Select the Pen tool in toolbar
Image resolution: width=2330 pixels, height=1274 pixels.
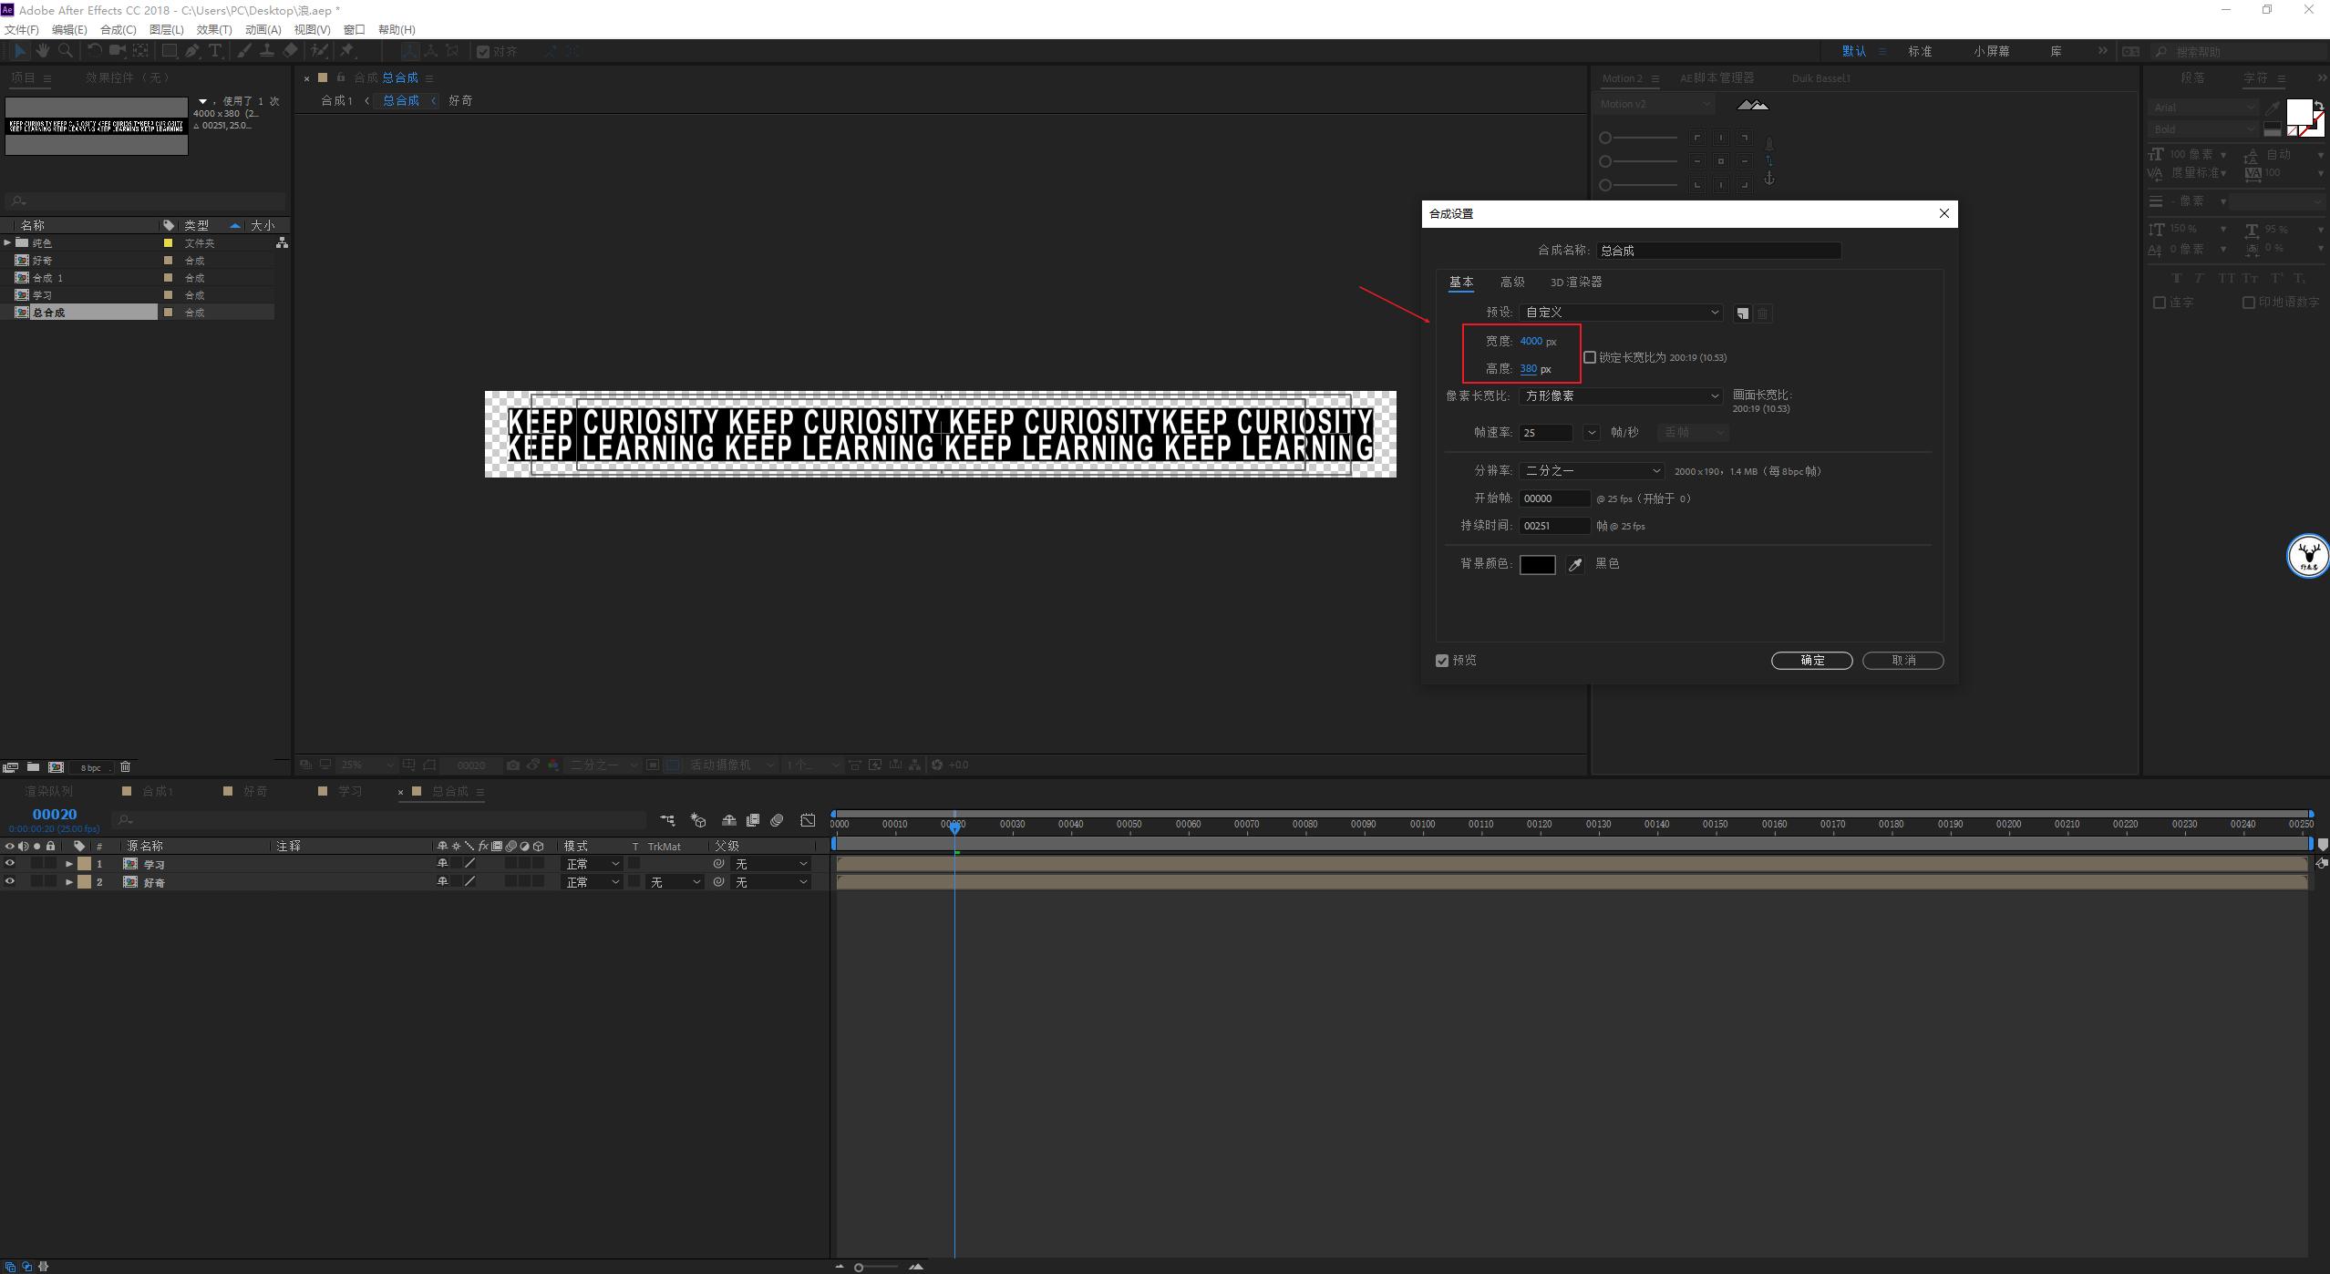coord(192,51)
